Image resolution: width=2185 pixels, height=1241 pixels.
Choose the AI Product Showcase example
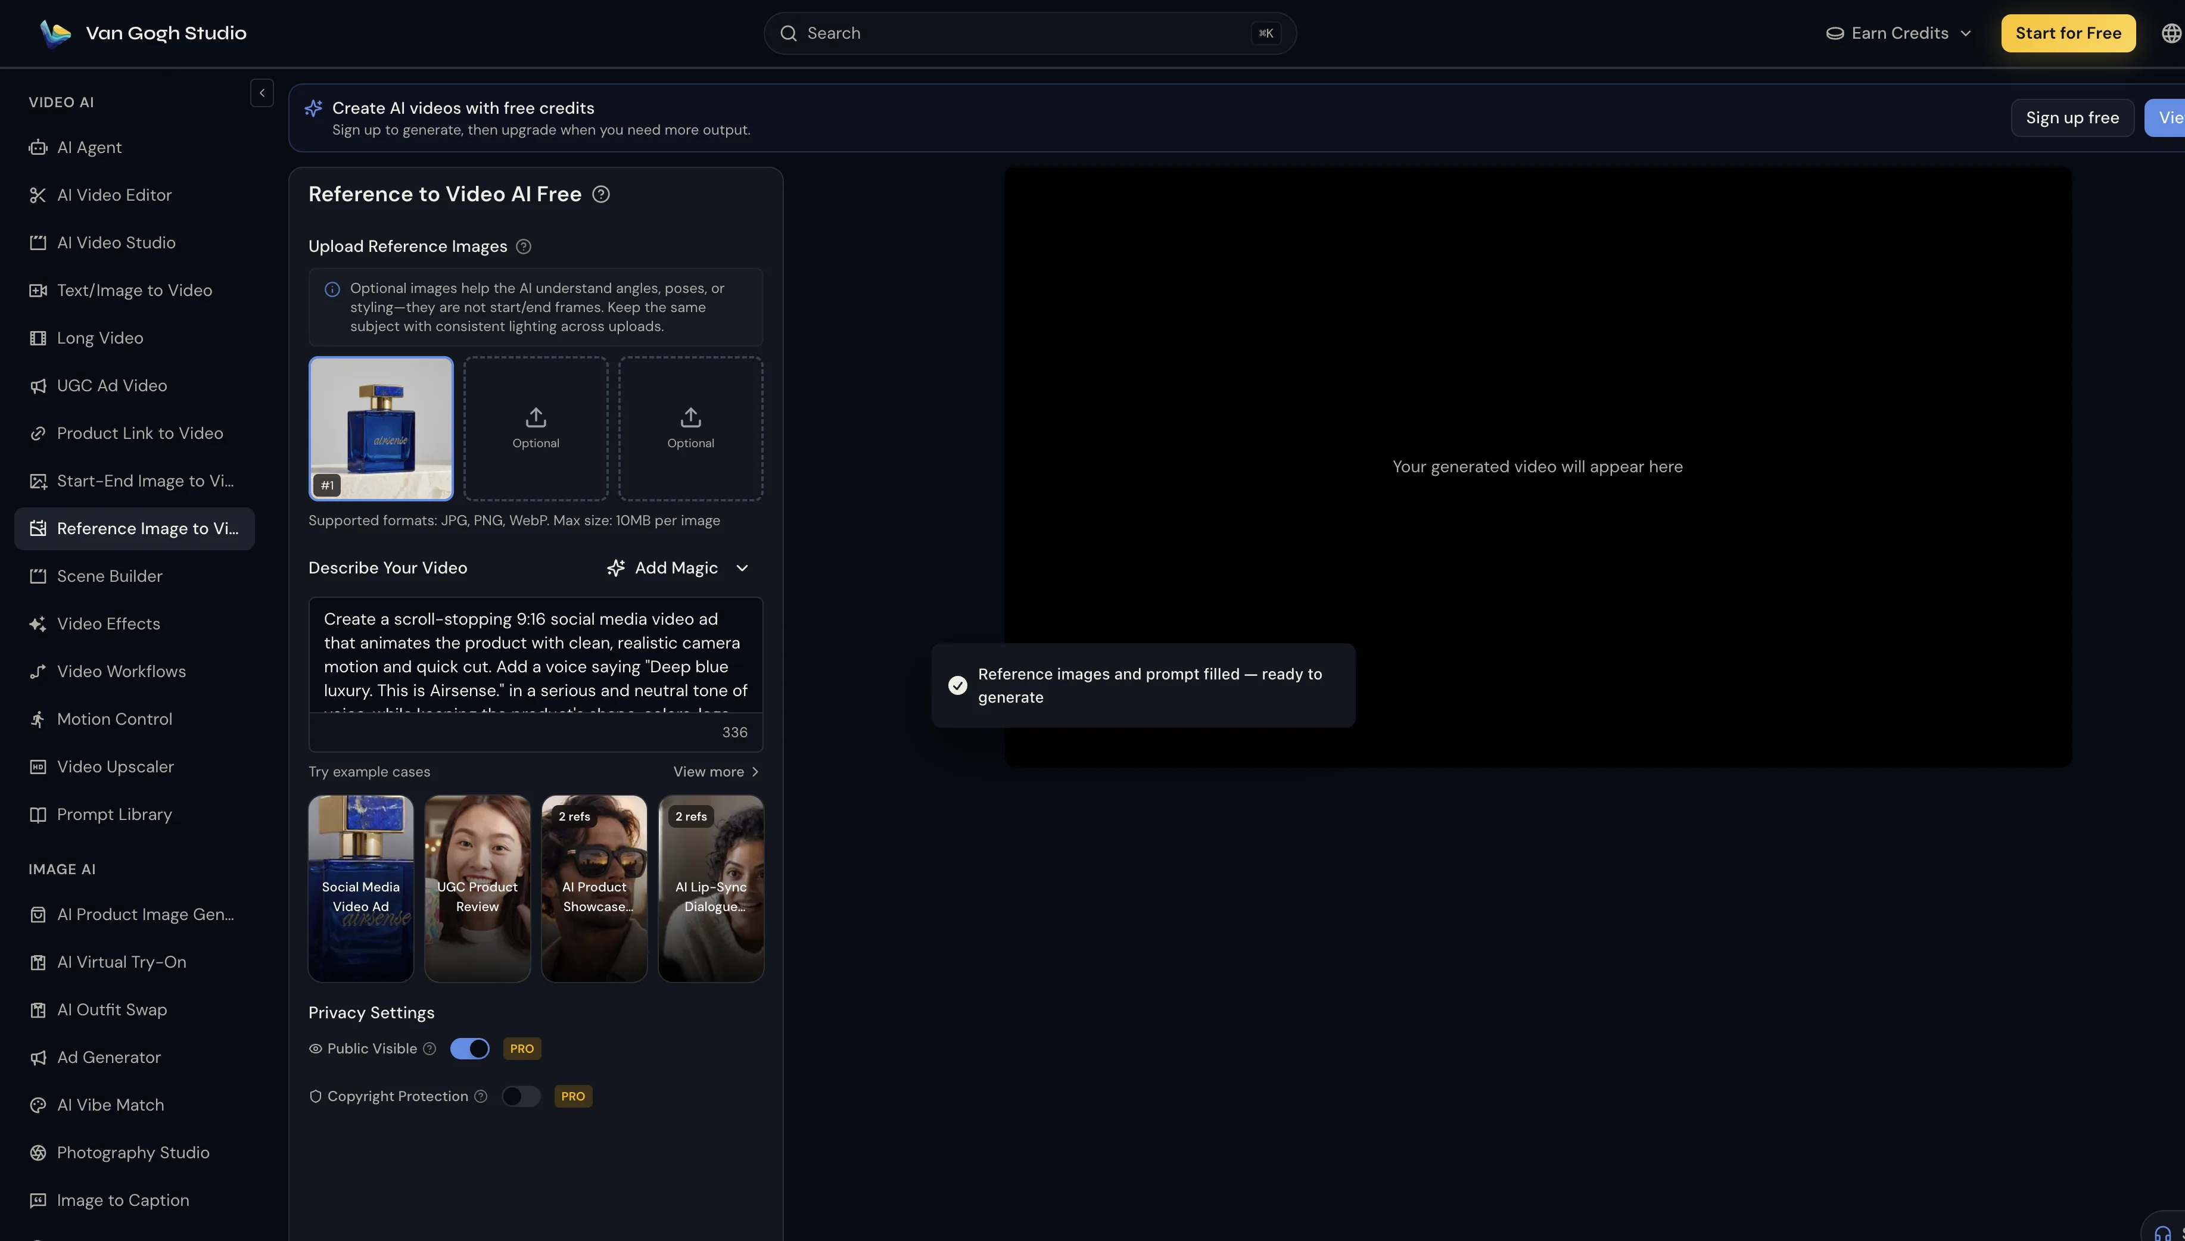pos(595,889)
